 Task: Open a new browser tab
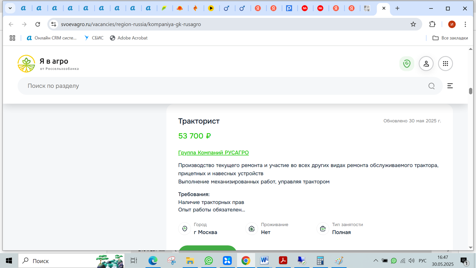(397, 8)
